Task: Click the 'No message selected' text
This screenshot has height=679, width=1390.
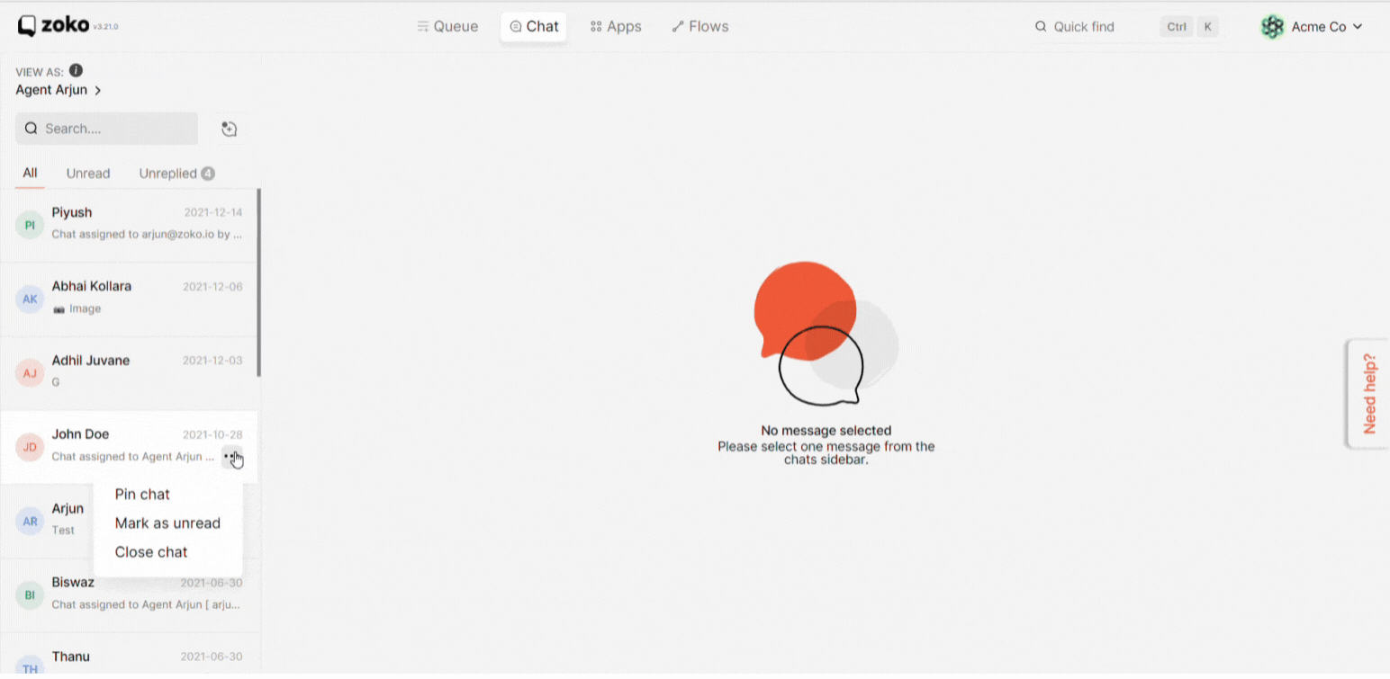Action: [x=826, y=430]
